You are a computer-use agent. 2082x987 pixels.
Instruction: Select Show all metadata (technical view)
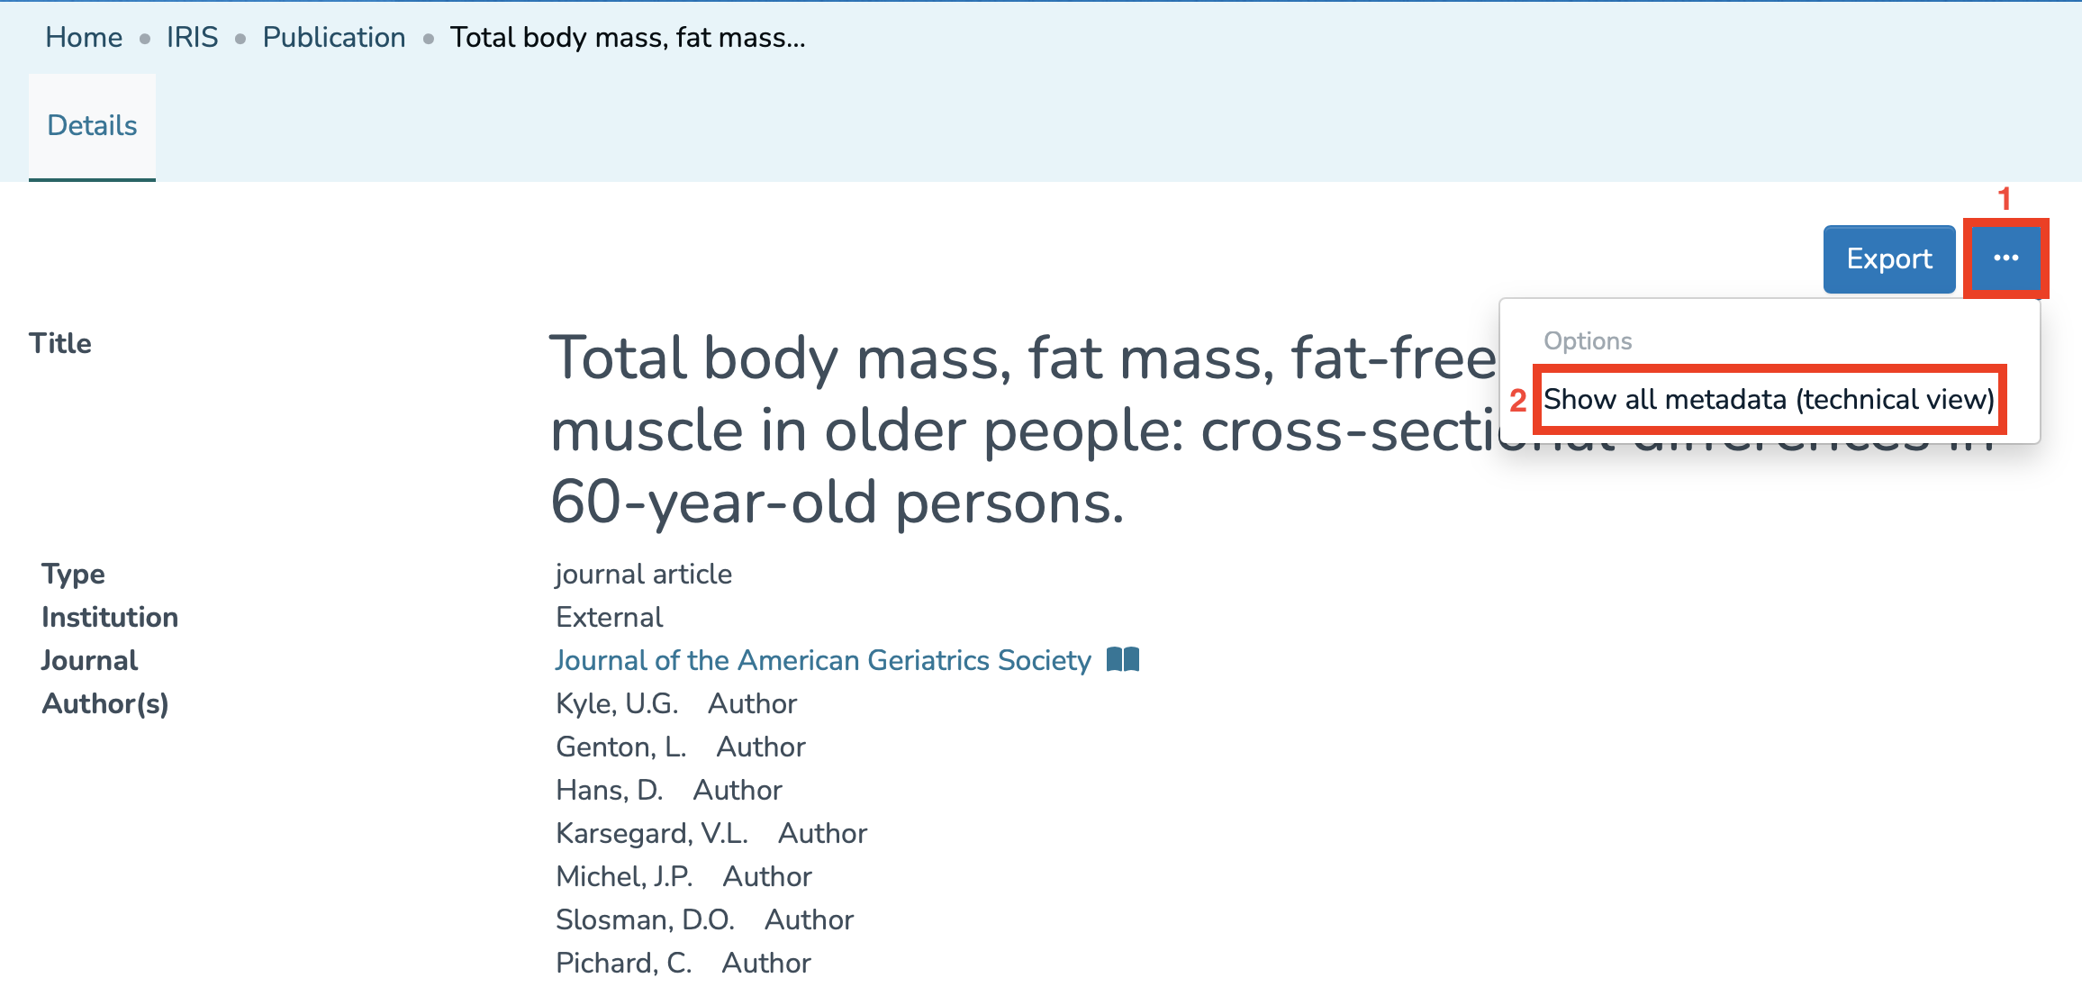(1769, 399)
